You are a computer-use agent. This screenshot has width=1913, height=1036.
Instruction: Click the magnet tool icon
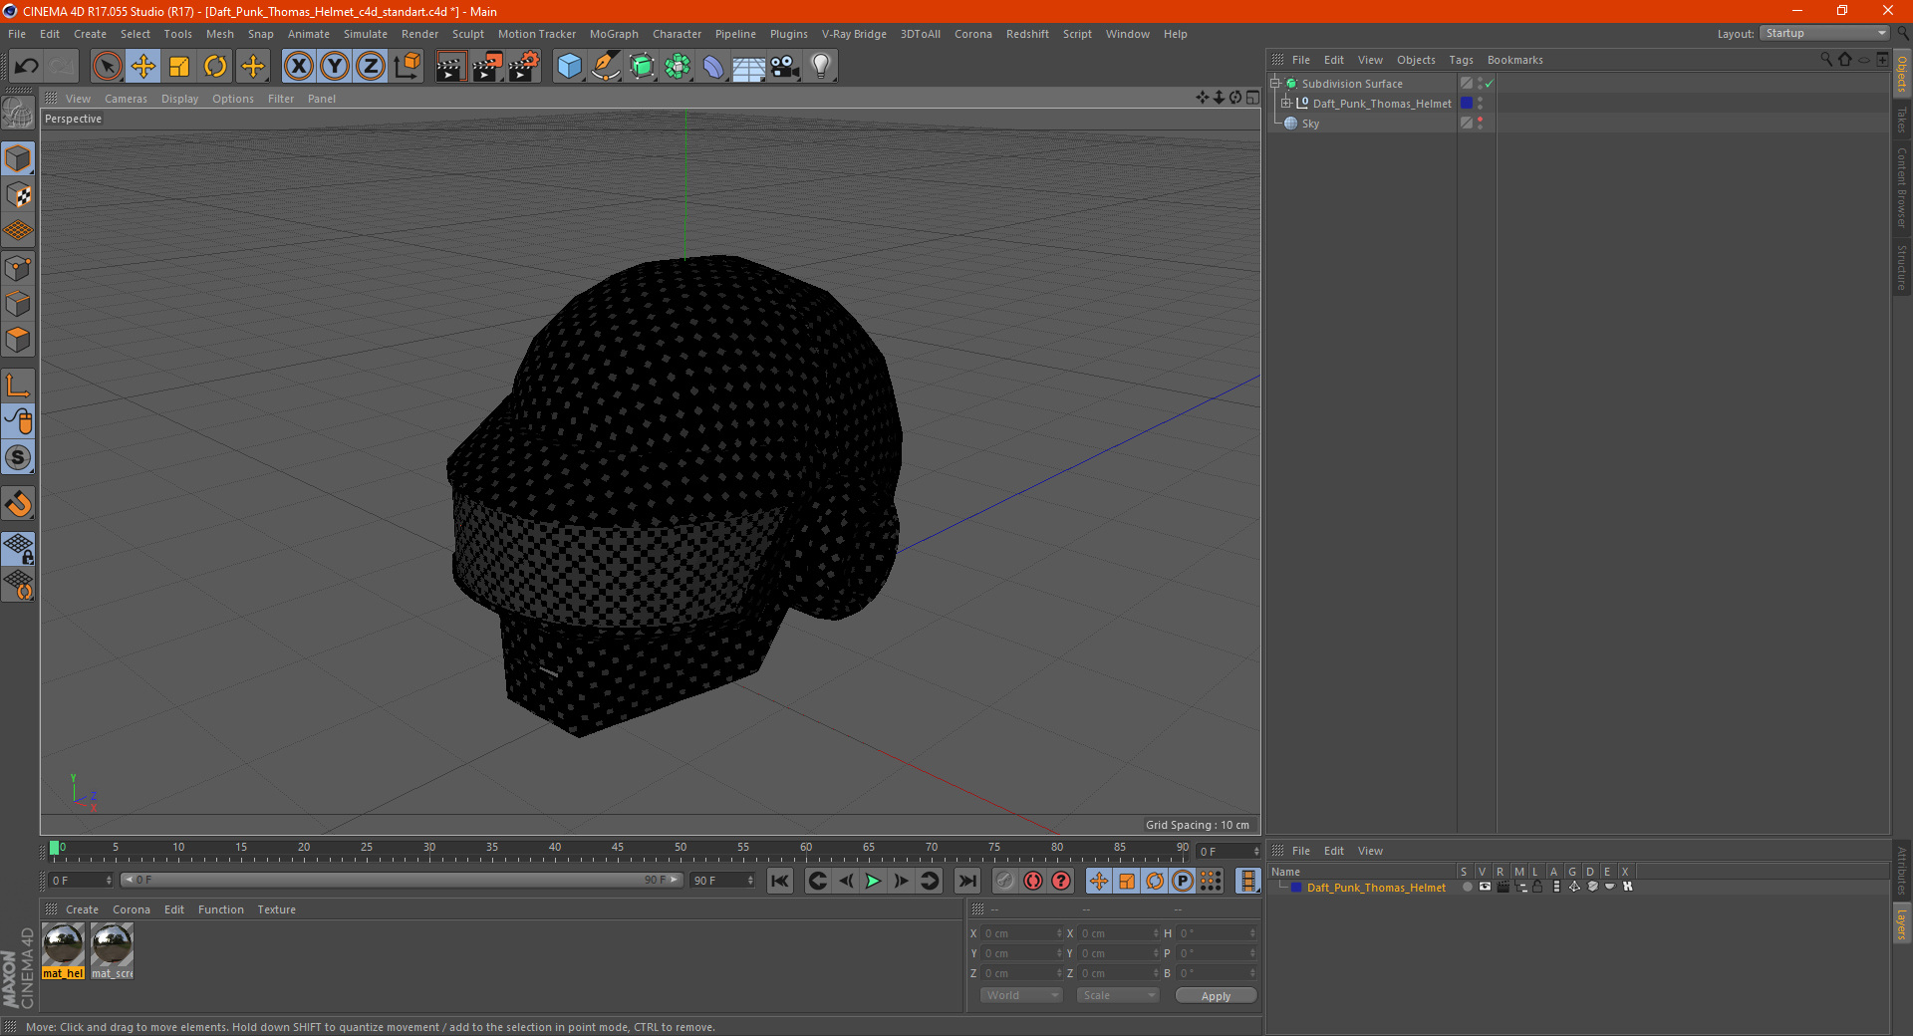tap(18, 504)
